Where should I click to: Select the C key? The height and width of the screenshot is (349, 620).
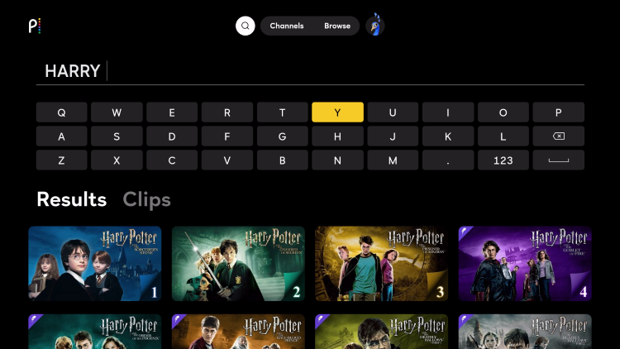coord(172,160)
